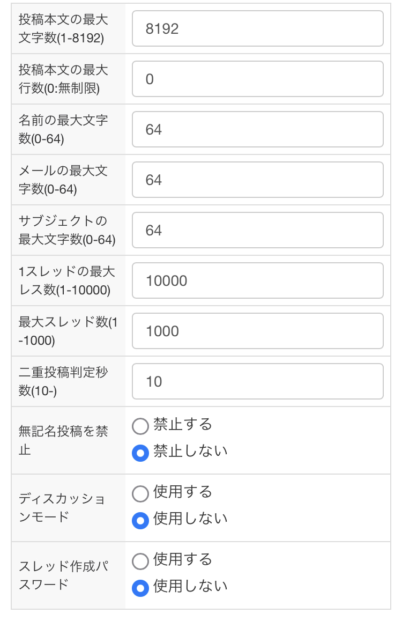Click the 二重投稿判定秒数 input box
This screenshot has height=643, width=402.
pyautogui.click(x=257, y=381)
